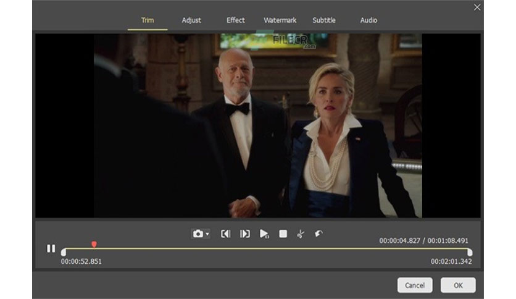Click the red playhead marker
This screenshot has width=516, height=299.
click(94, 245)
